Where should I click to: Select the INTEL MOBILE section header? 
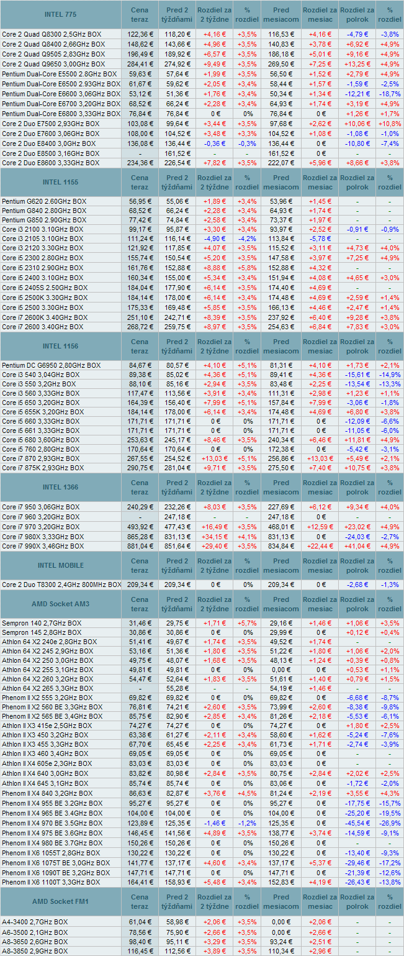click(x=61, y=565)
